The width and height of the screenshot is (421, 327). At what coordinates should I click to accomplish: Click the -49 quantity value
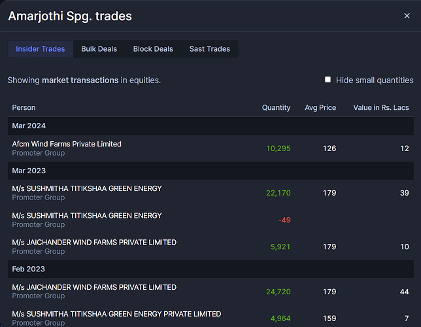click(x=284, y=220)
